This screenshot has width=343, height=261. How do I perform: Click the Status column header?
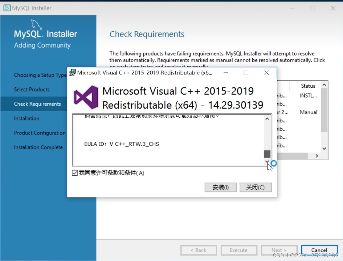(308, 86)
